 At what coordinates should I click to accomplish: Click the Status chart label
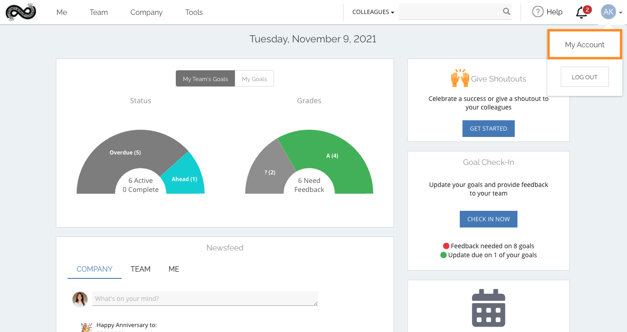pyautogui.click(x=141, y=100)
